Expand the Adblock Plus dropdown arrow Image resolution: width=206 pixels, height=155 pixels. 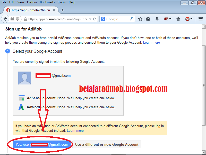191,19
